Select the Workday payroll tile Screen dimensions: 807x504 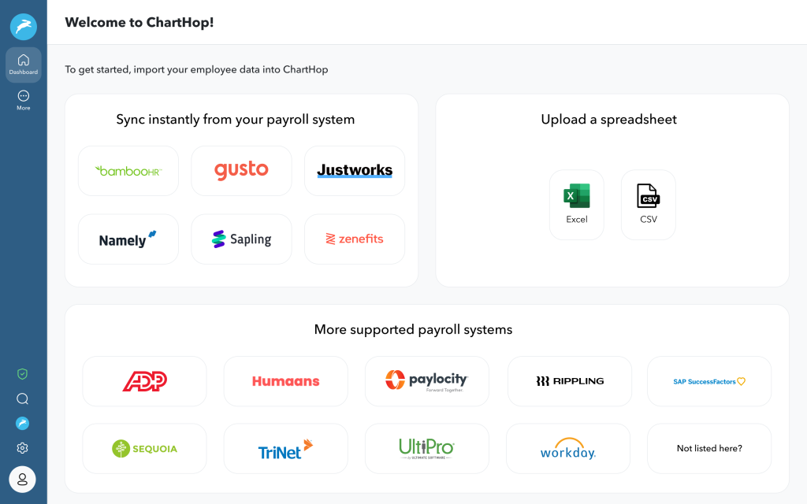coord(568,449)
